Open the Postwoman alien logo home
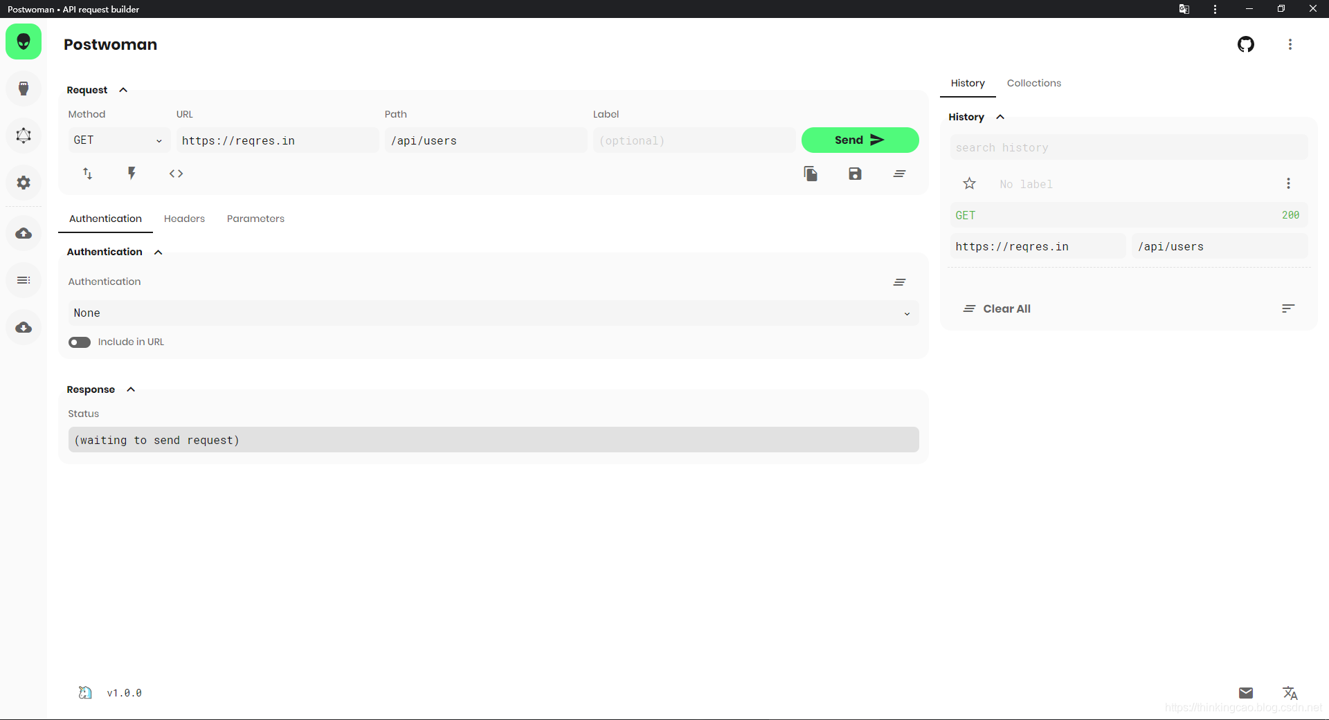Screen dimensions: 1329x720 24,41
